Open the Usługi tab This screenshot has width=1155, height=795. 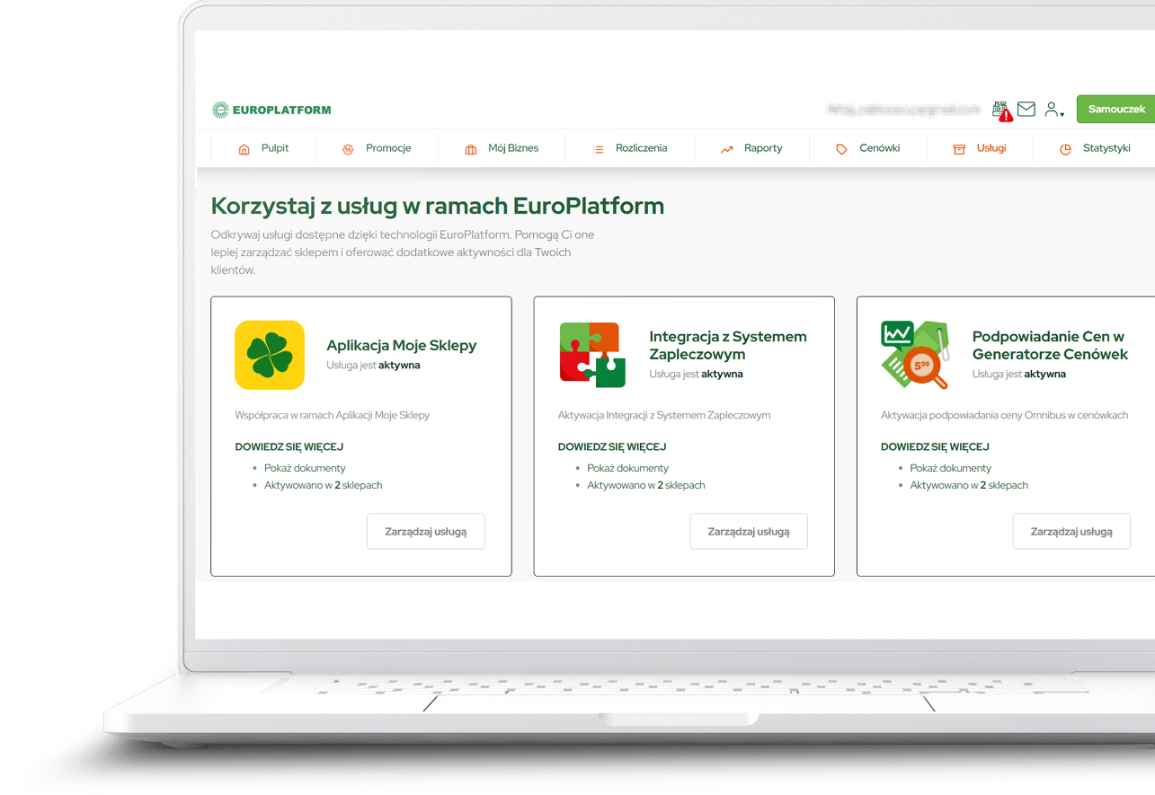coord(991,148)
